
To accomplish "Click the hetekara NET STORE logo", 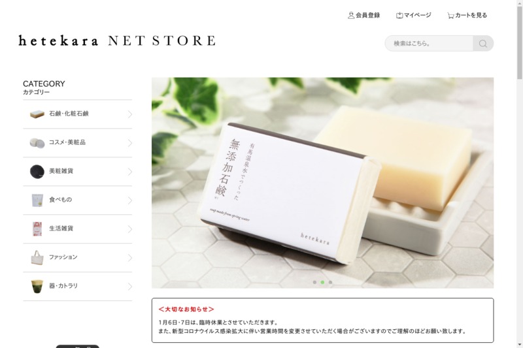I will [117, 40].
